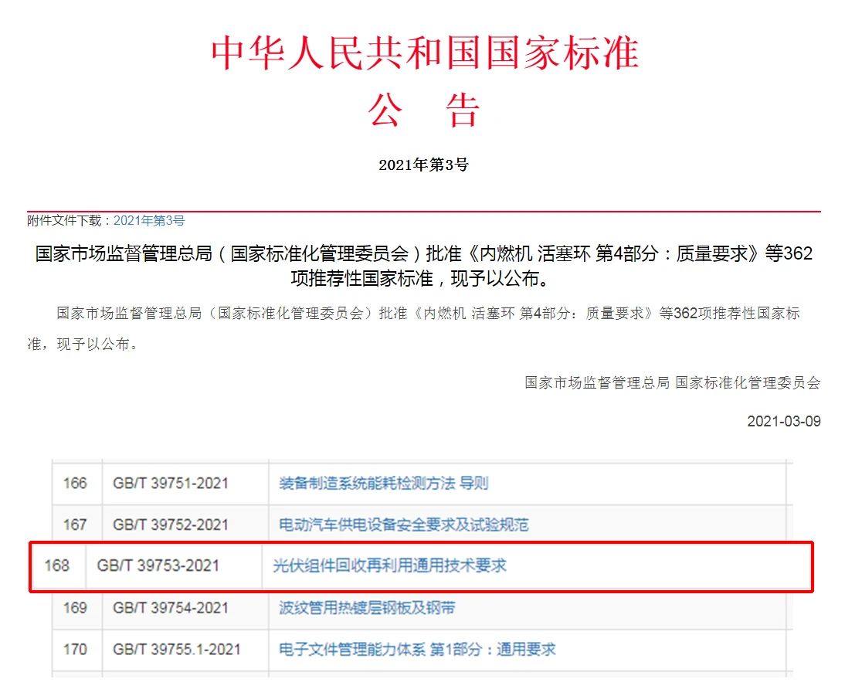The image size is (845, 696).
Task: Click the red 公告 heading
Action: click(x=424, y=110)
